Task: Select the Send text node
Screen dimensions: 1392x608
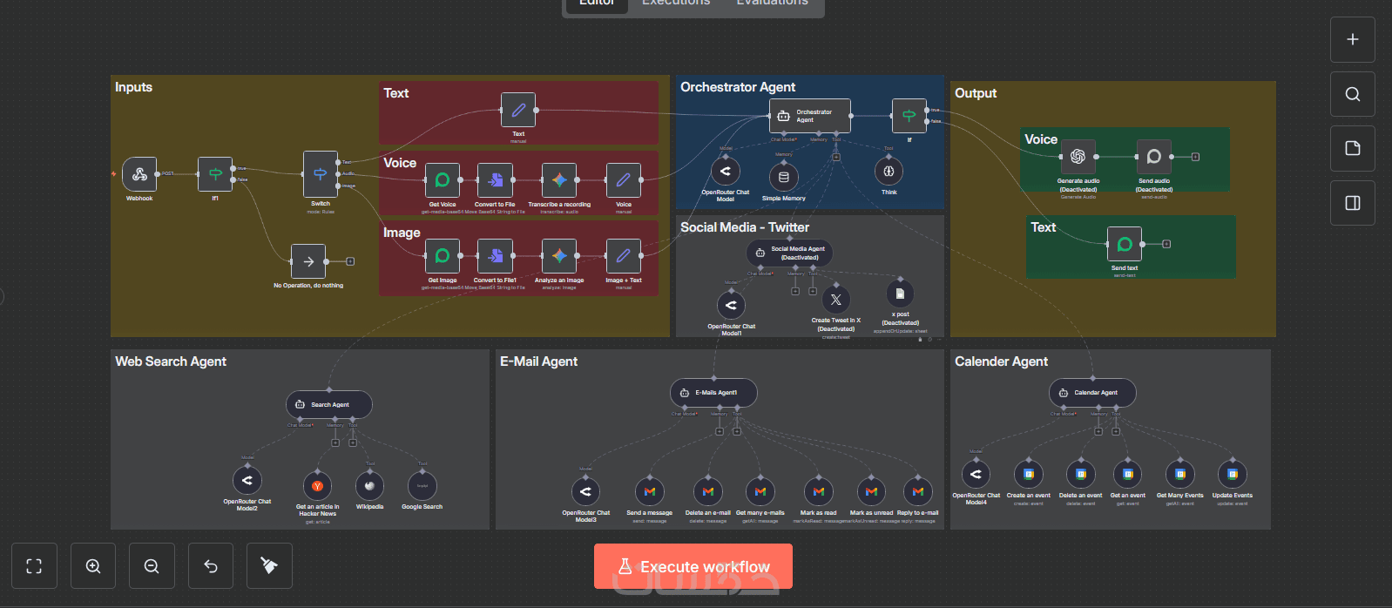Action: (x=1125, y=244)
